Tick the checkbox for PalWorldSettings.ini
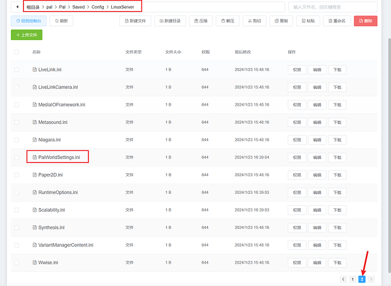 pyautogui.click(x=17, y=157)
